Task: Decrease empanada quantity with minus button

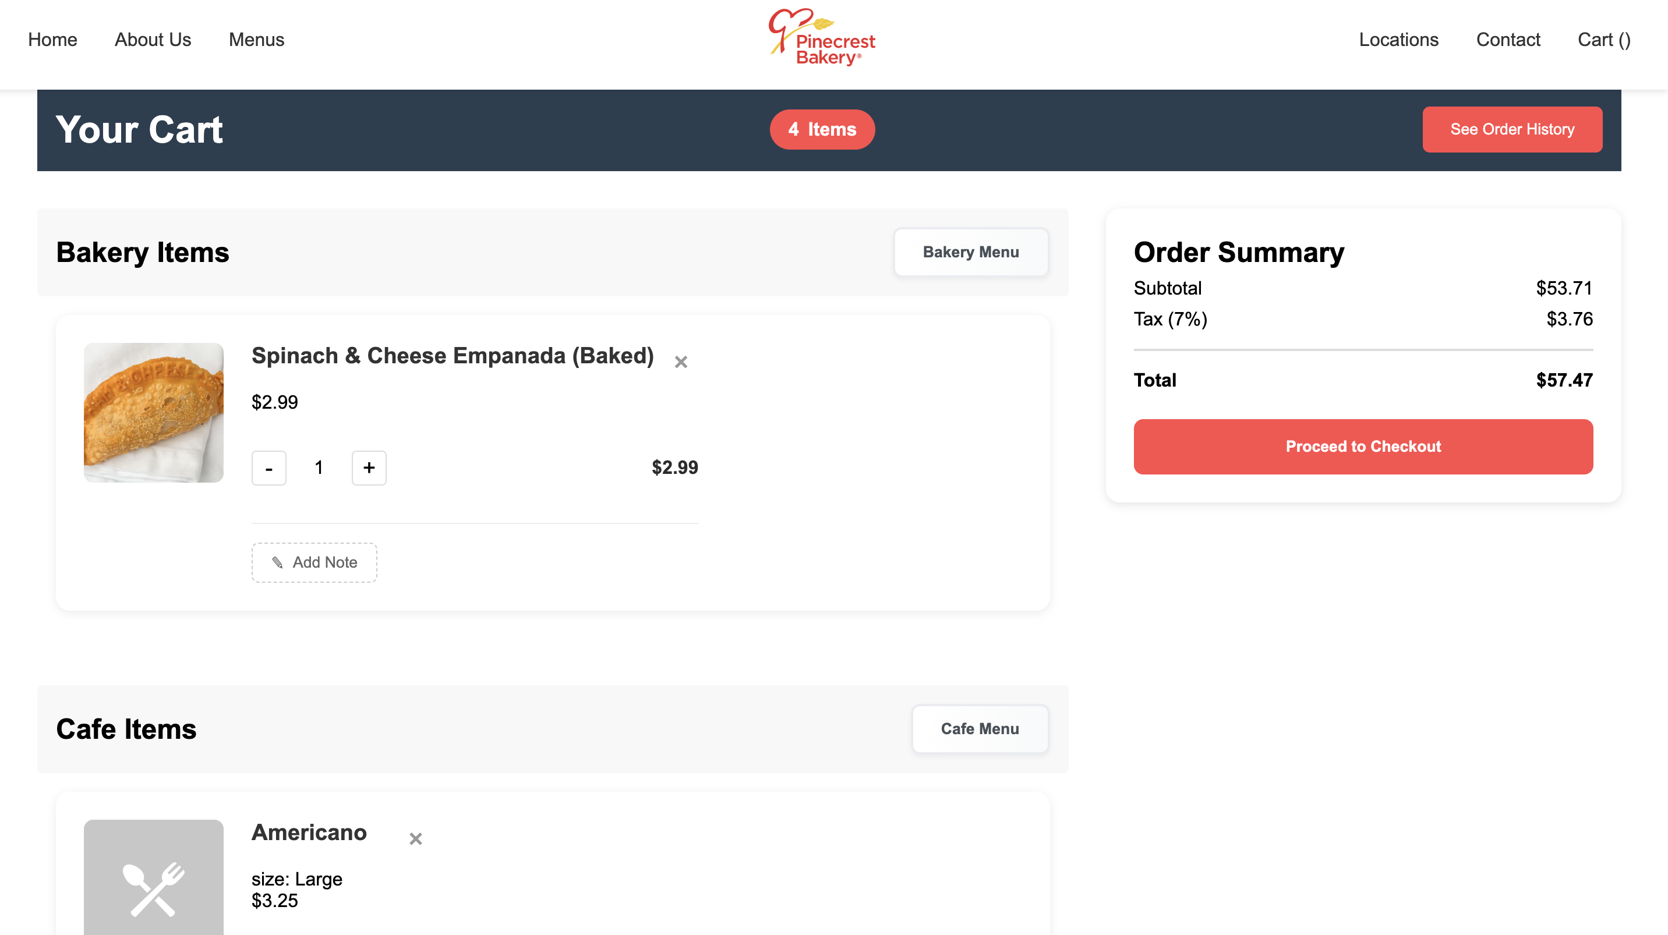Action: click(x=268, y=467)
